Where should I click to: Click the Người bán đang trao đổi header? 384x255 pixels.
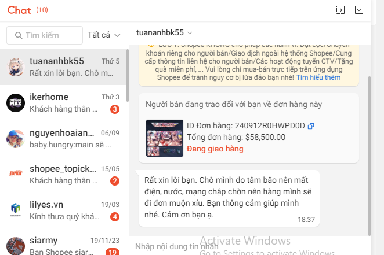coord(234,105)
